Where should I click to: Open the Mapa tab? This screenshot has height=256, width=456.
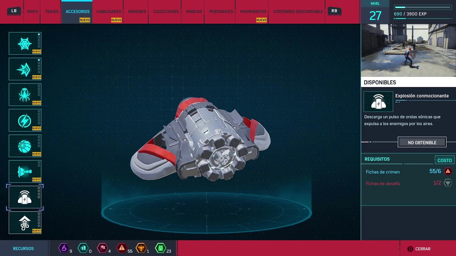32,12
